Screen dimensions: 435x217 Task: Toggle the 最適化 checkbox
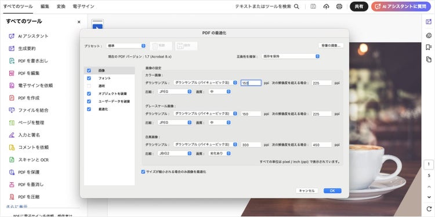[x=89, y=109]
